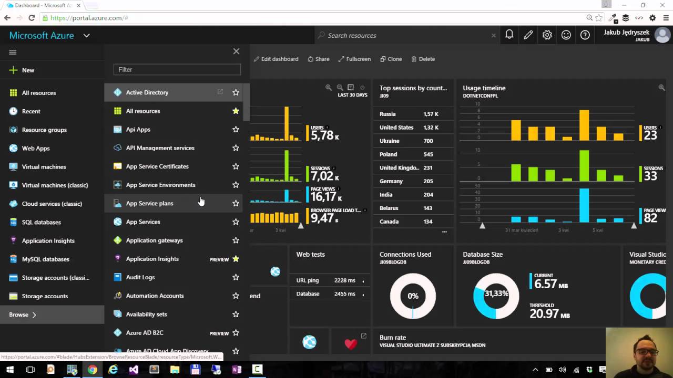Click Edit dashboard
The width and height of the screenshot is (673, 378).
coord(276,59)
